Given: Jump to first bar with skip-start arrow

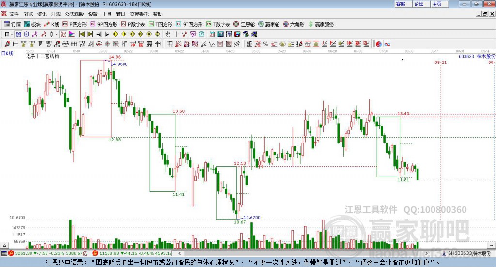Looking at the screenshot, I should pyautogui.click(x=82, y=34).
